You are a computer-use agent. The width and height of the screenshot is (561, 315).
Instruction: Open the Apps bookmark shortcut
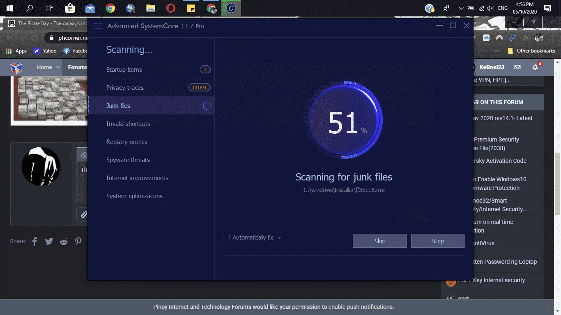point(16,51)
